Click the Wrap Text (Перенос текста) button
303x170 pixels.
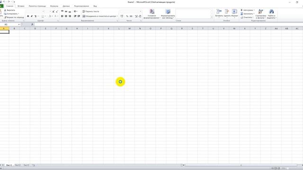point(91,11)
